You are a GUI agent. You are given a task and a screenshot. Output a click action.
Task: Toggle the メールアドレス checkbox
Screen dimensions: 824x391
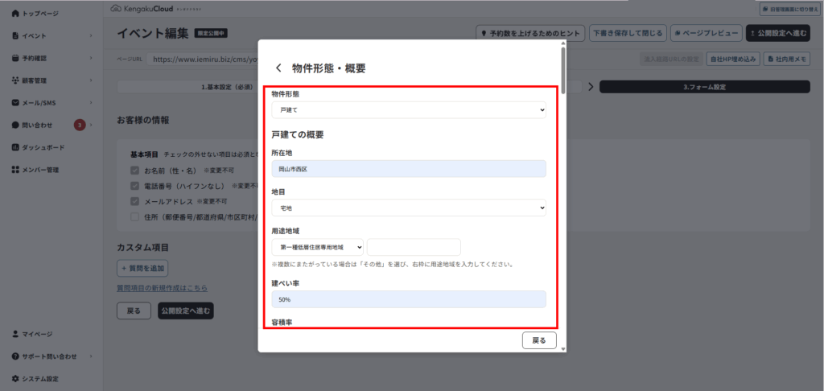click(x=135, y=201)
